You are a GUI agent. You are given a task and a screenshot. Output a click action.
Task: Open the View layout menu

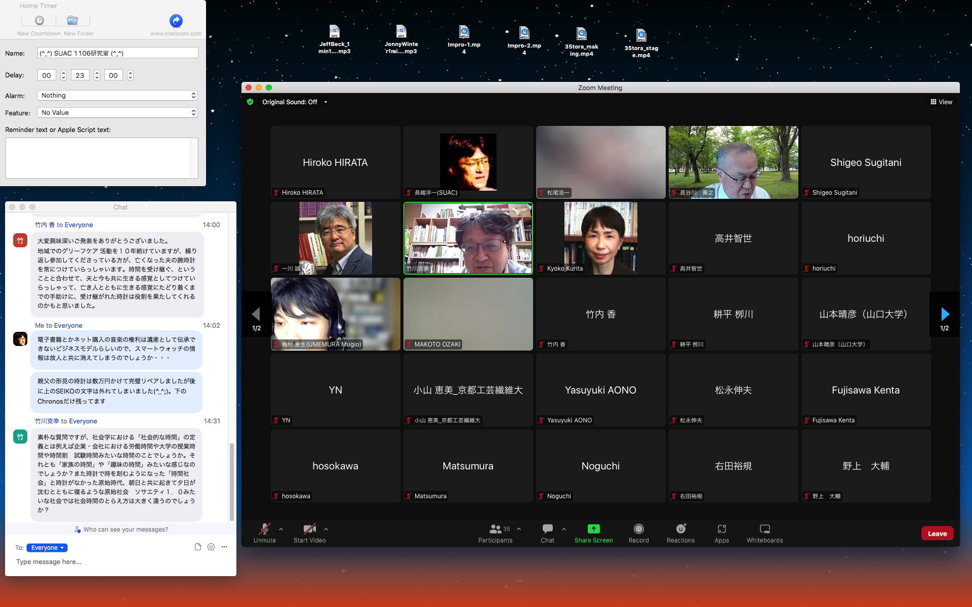click(x=941, y=102)
